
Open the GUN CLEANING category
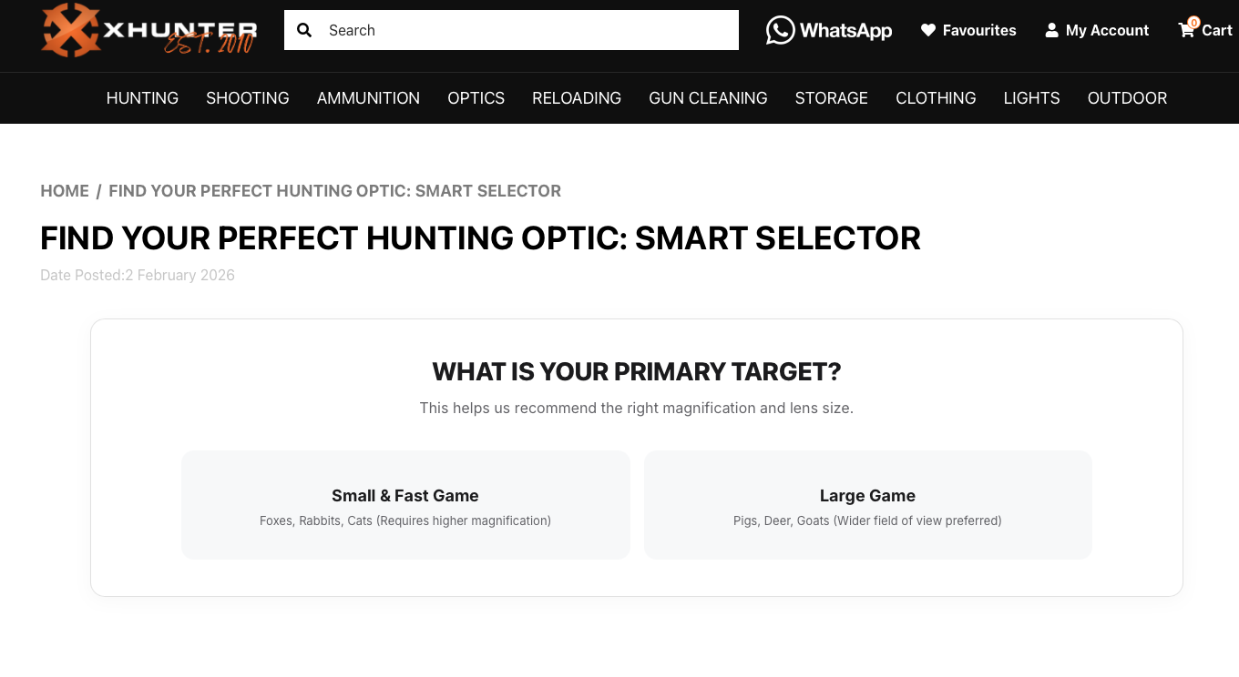tap(708, 97)
